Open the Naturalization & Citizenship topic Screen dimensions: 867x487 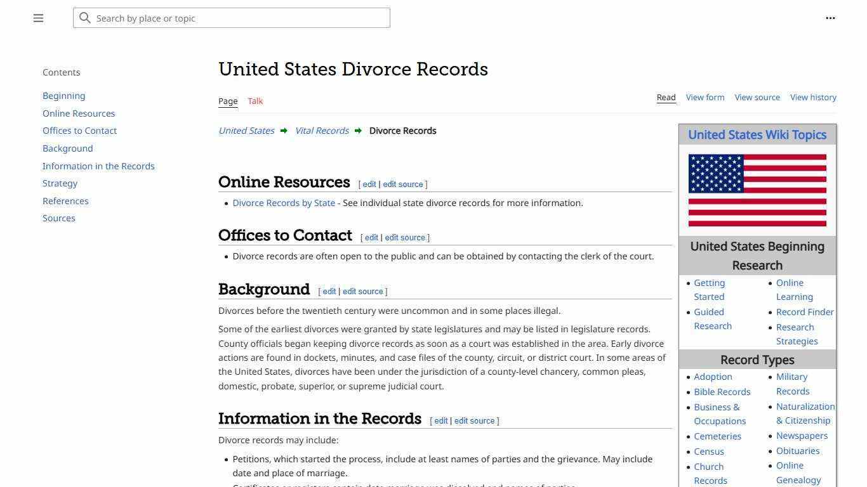pyautogui.click(x=804, y=413)
